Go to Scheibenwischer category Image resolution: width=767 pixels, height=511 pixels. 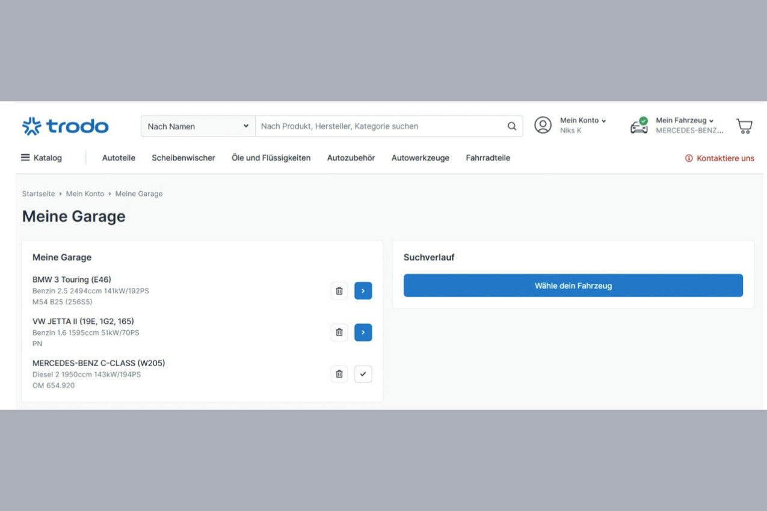coord(183,158)
